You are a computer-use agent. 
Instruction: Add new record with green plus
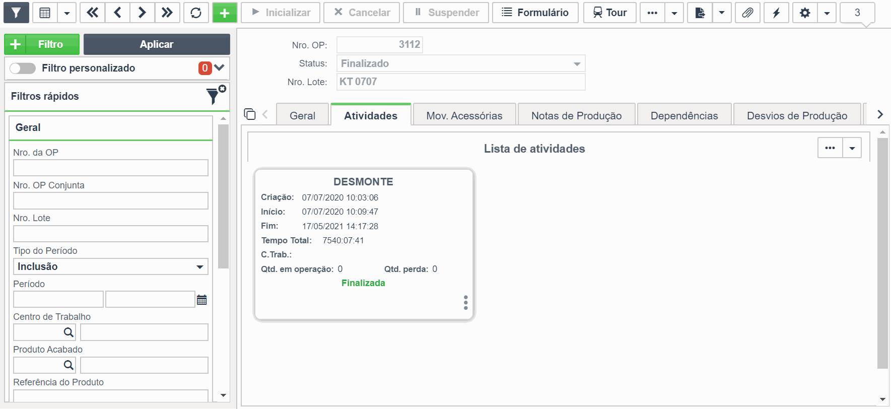225,13
